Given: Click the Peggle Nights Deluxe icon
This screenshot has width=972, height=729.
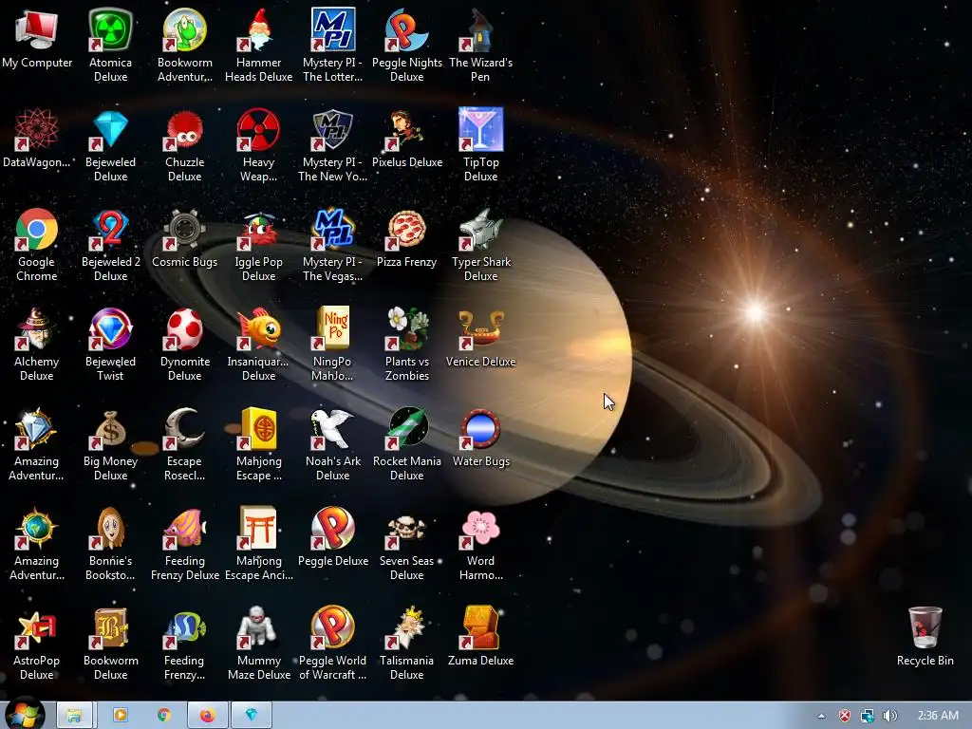Looking at the screenshot, I should tap(406, 29).
